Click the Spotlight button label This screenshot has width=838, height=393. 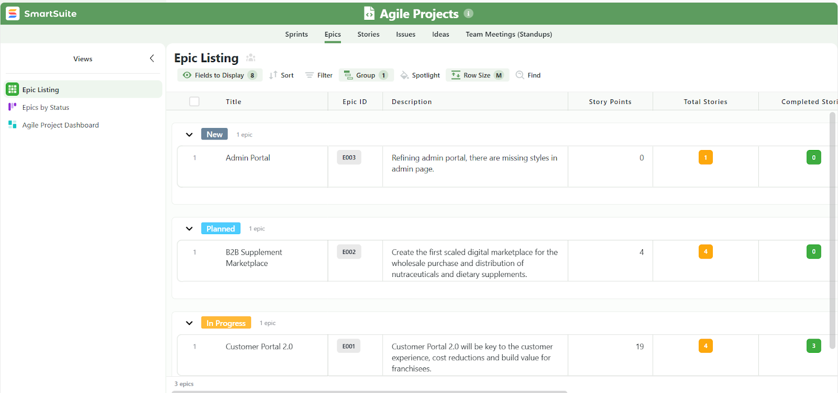[426, 75]
